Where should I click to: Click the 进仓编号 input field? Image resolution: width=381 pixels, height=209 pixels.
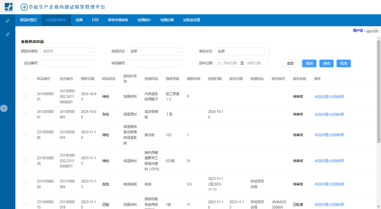point(67,63)
